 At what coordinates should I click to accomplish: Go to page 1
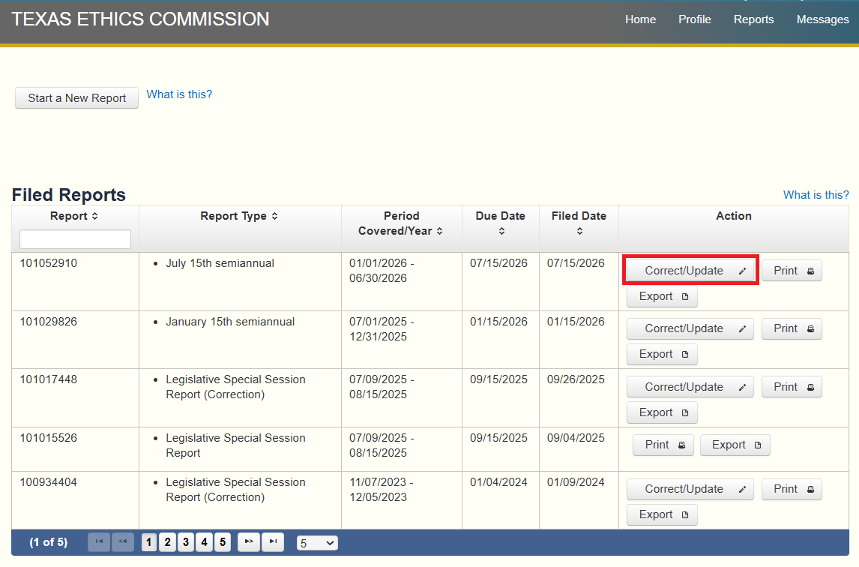pos(149,542)
